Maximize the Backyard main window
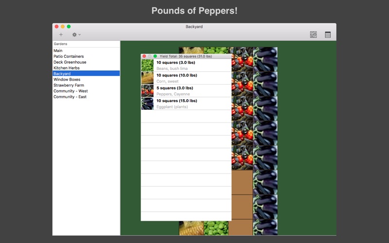This screenshot has width=389, height=243. (x=69, y=27)
